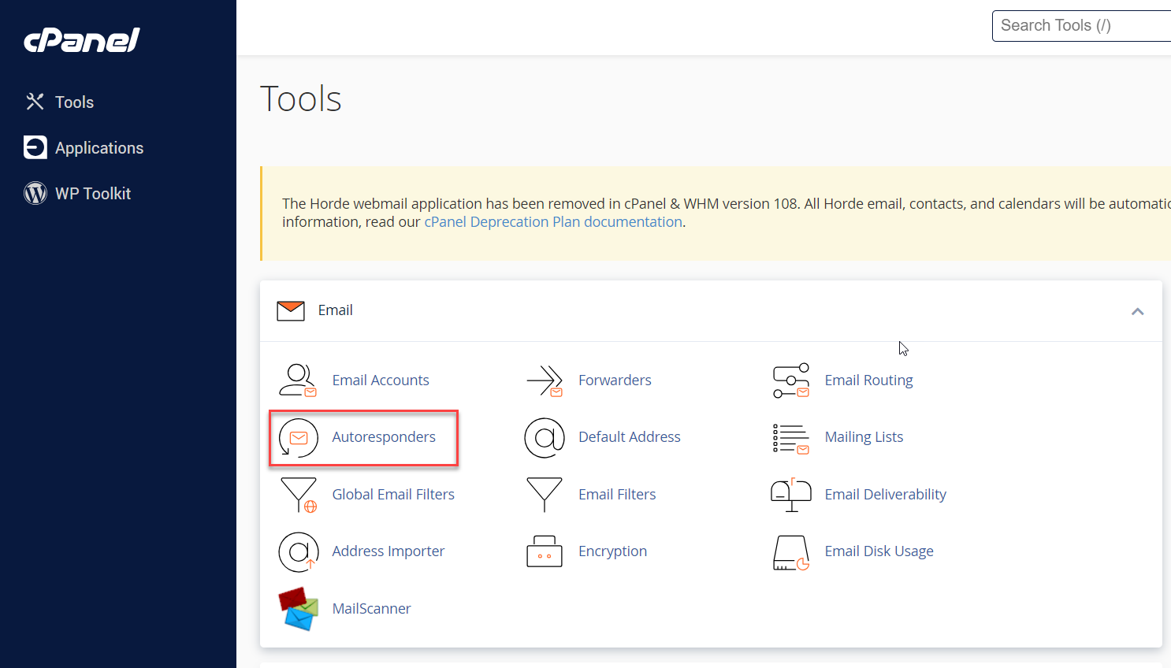Open Applications in the sidebar
Image resolution: width=1171 pixels, height=668 pixels.
click(99, 148)
